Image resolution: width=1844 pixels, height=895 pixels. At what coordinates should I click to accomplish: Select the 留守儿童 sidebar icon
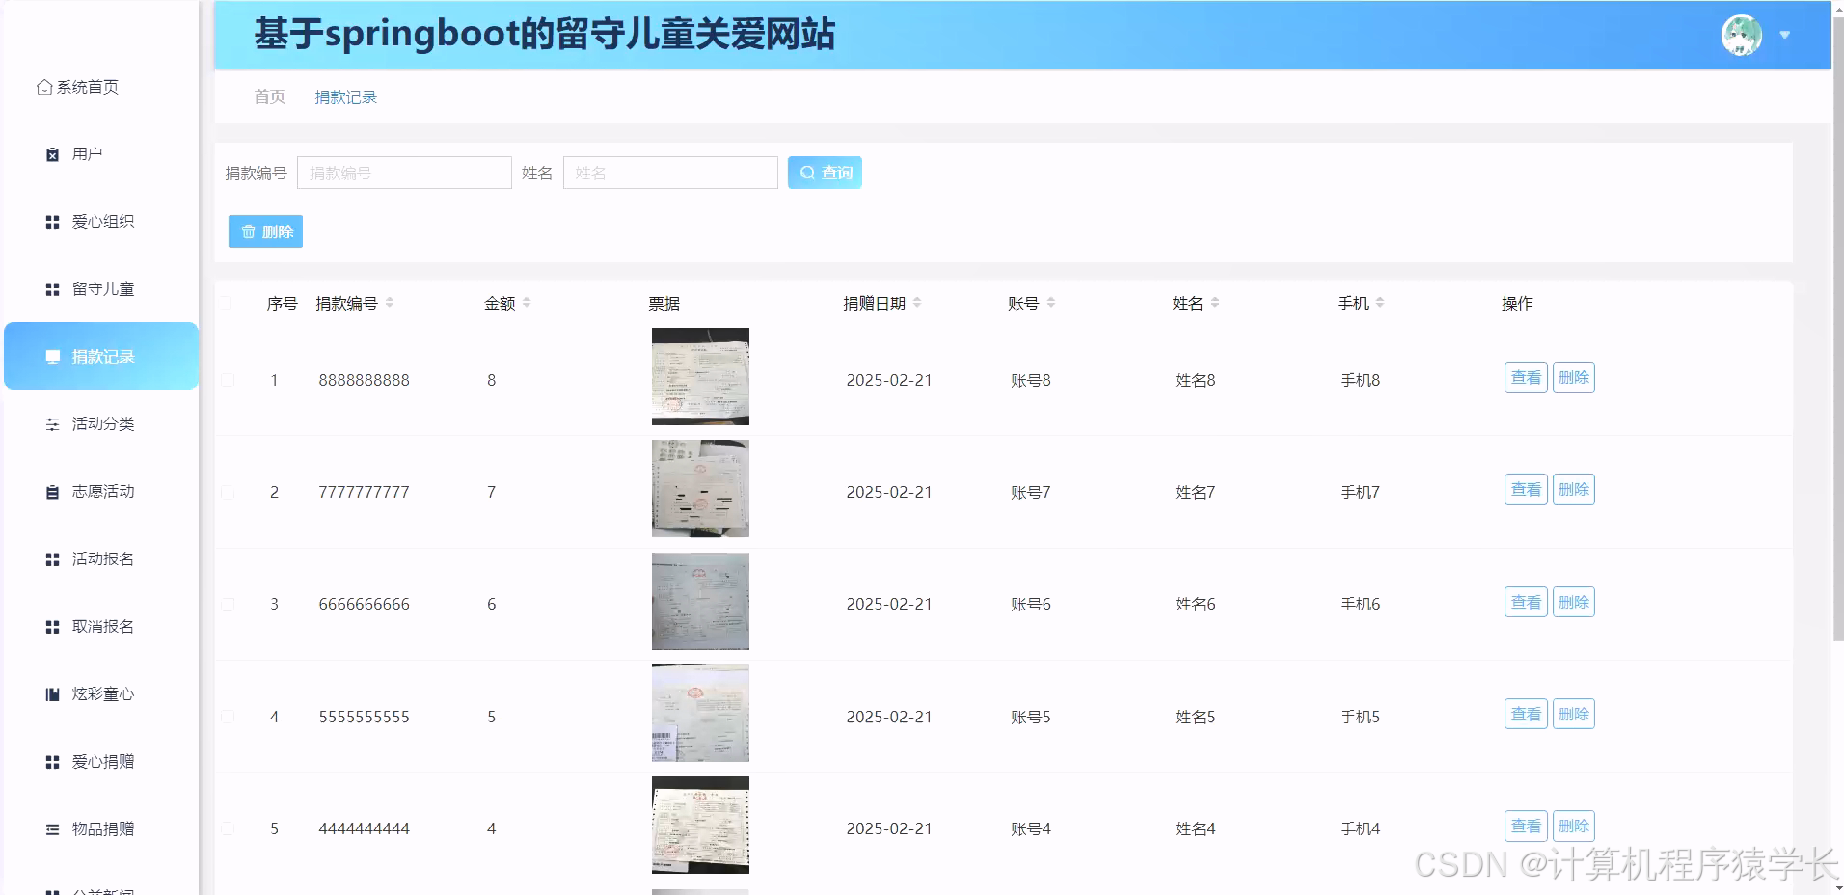pos(52,288)
